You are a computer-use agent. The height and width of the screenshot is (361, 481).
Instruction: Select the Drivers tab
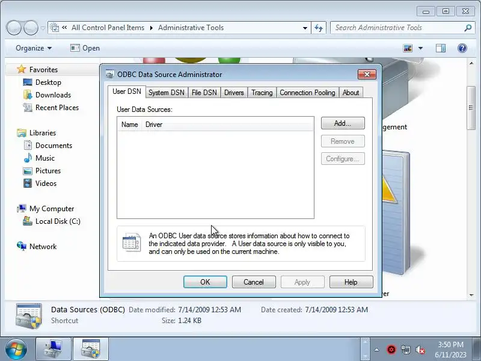[x=234, y=93]
